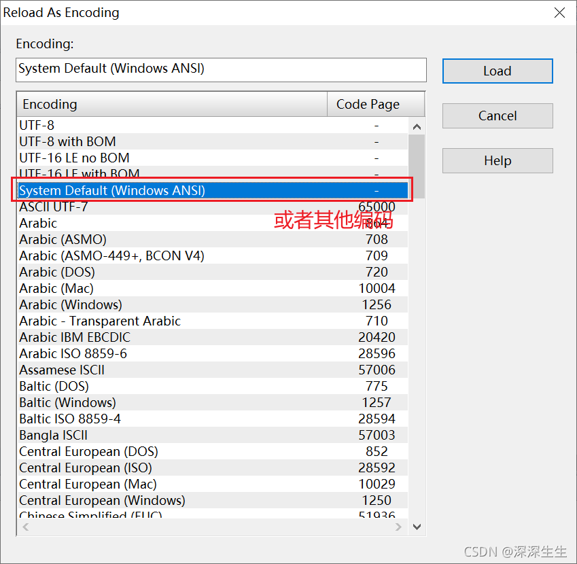Click code page value 28592
577x564 pixels.
click(x=377, y=468)
